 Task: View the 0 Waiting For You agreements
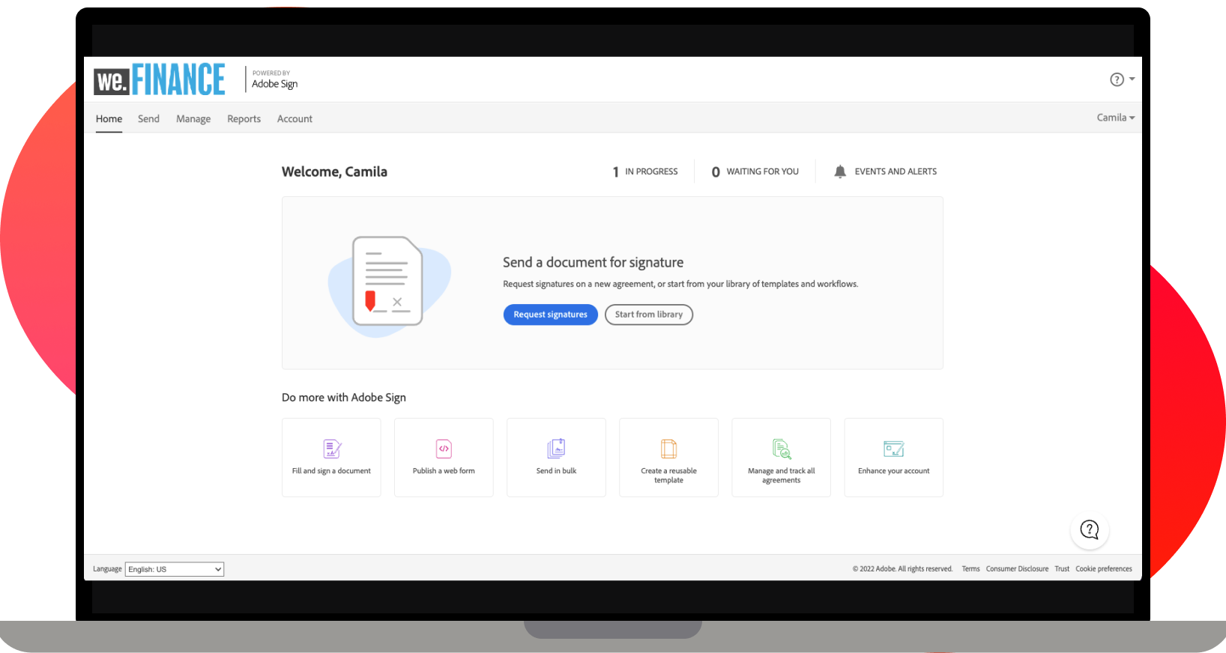coord(755,171)
